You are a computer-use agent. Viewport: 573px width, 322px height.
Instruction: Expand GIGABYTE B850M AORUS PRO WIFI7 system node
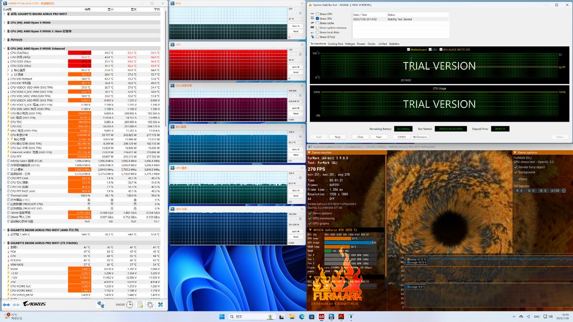[x=5, y=14]
